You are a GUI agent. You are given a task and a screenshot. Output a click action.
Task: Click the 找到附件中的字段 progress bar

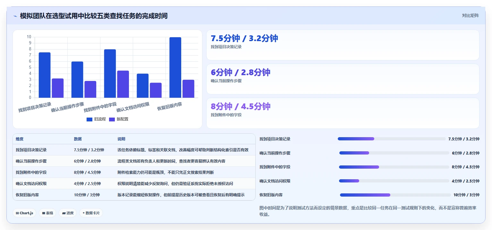pyautogui.click(x=394, y=167)
